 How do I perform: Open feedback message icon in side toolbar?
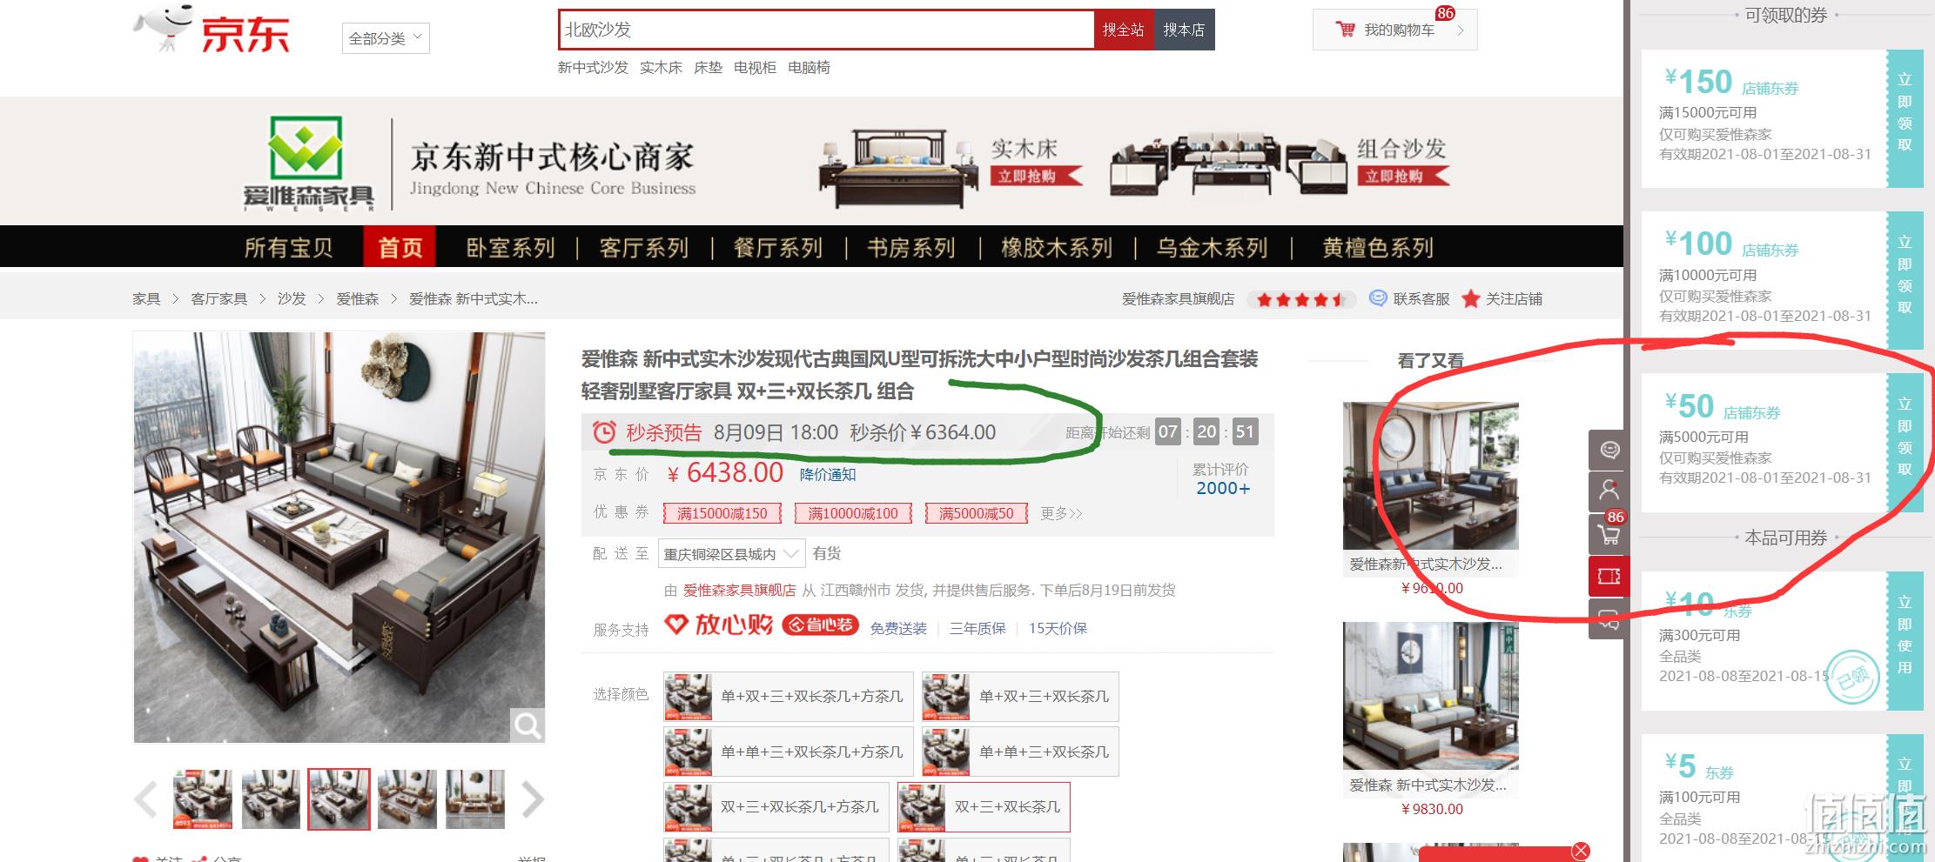1609,618
